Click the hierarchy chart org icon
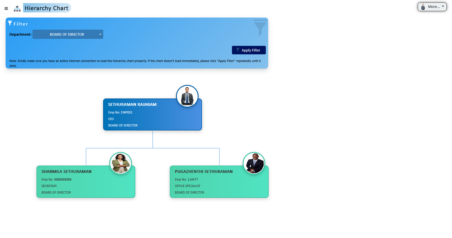The height and width of the screenshot is (238, 452). point(17,8)
